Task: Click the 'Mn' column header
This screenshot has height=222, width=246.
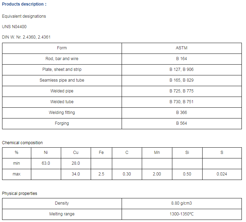Action: tap(157, 153)
